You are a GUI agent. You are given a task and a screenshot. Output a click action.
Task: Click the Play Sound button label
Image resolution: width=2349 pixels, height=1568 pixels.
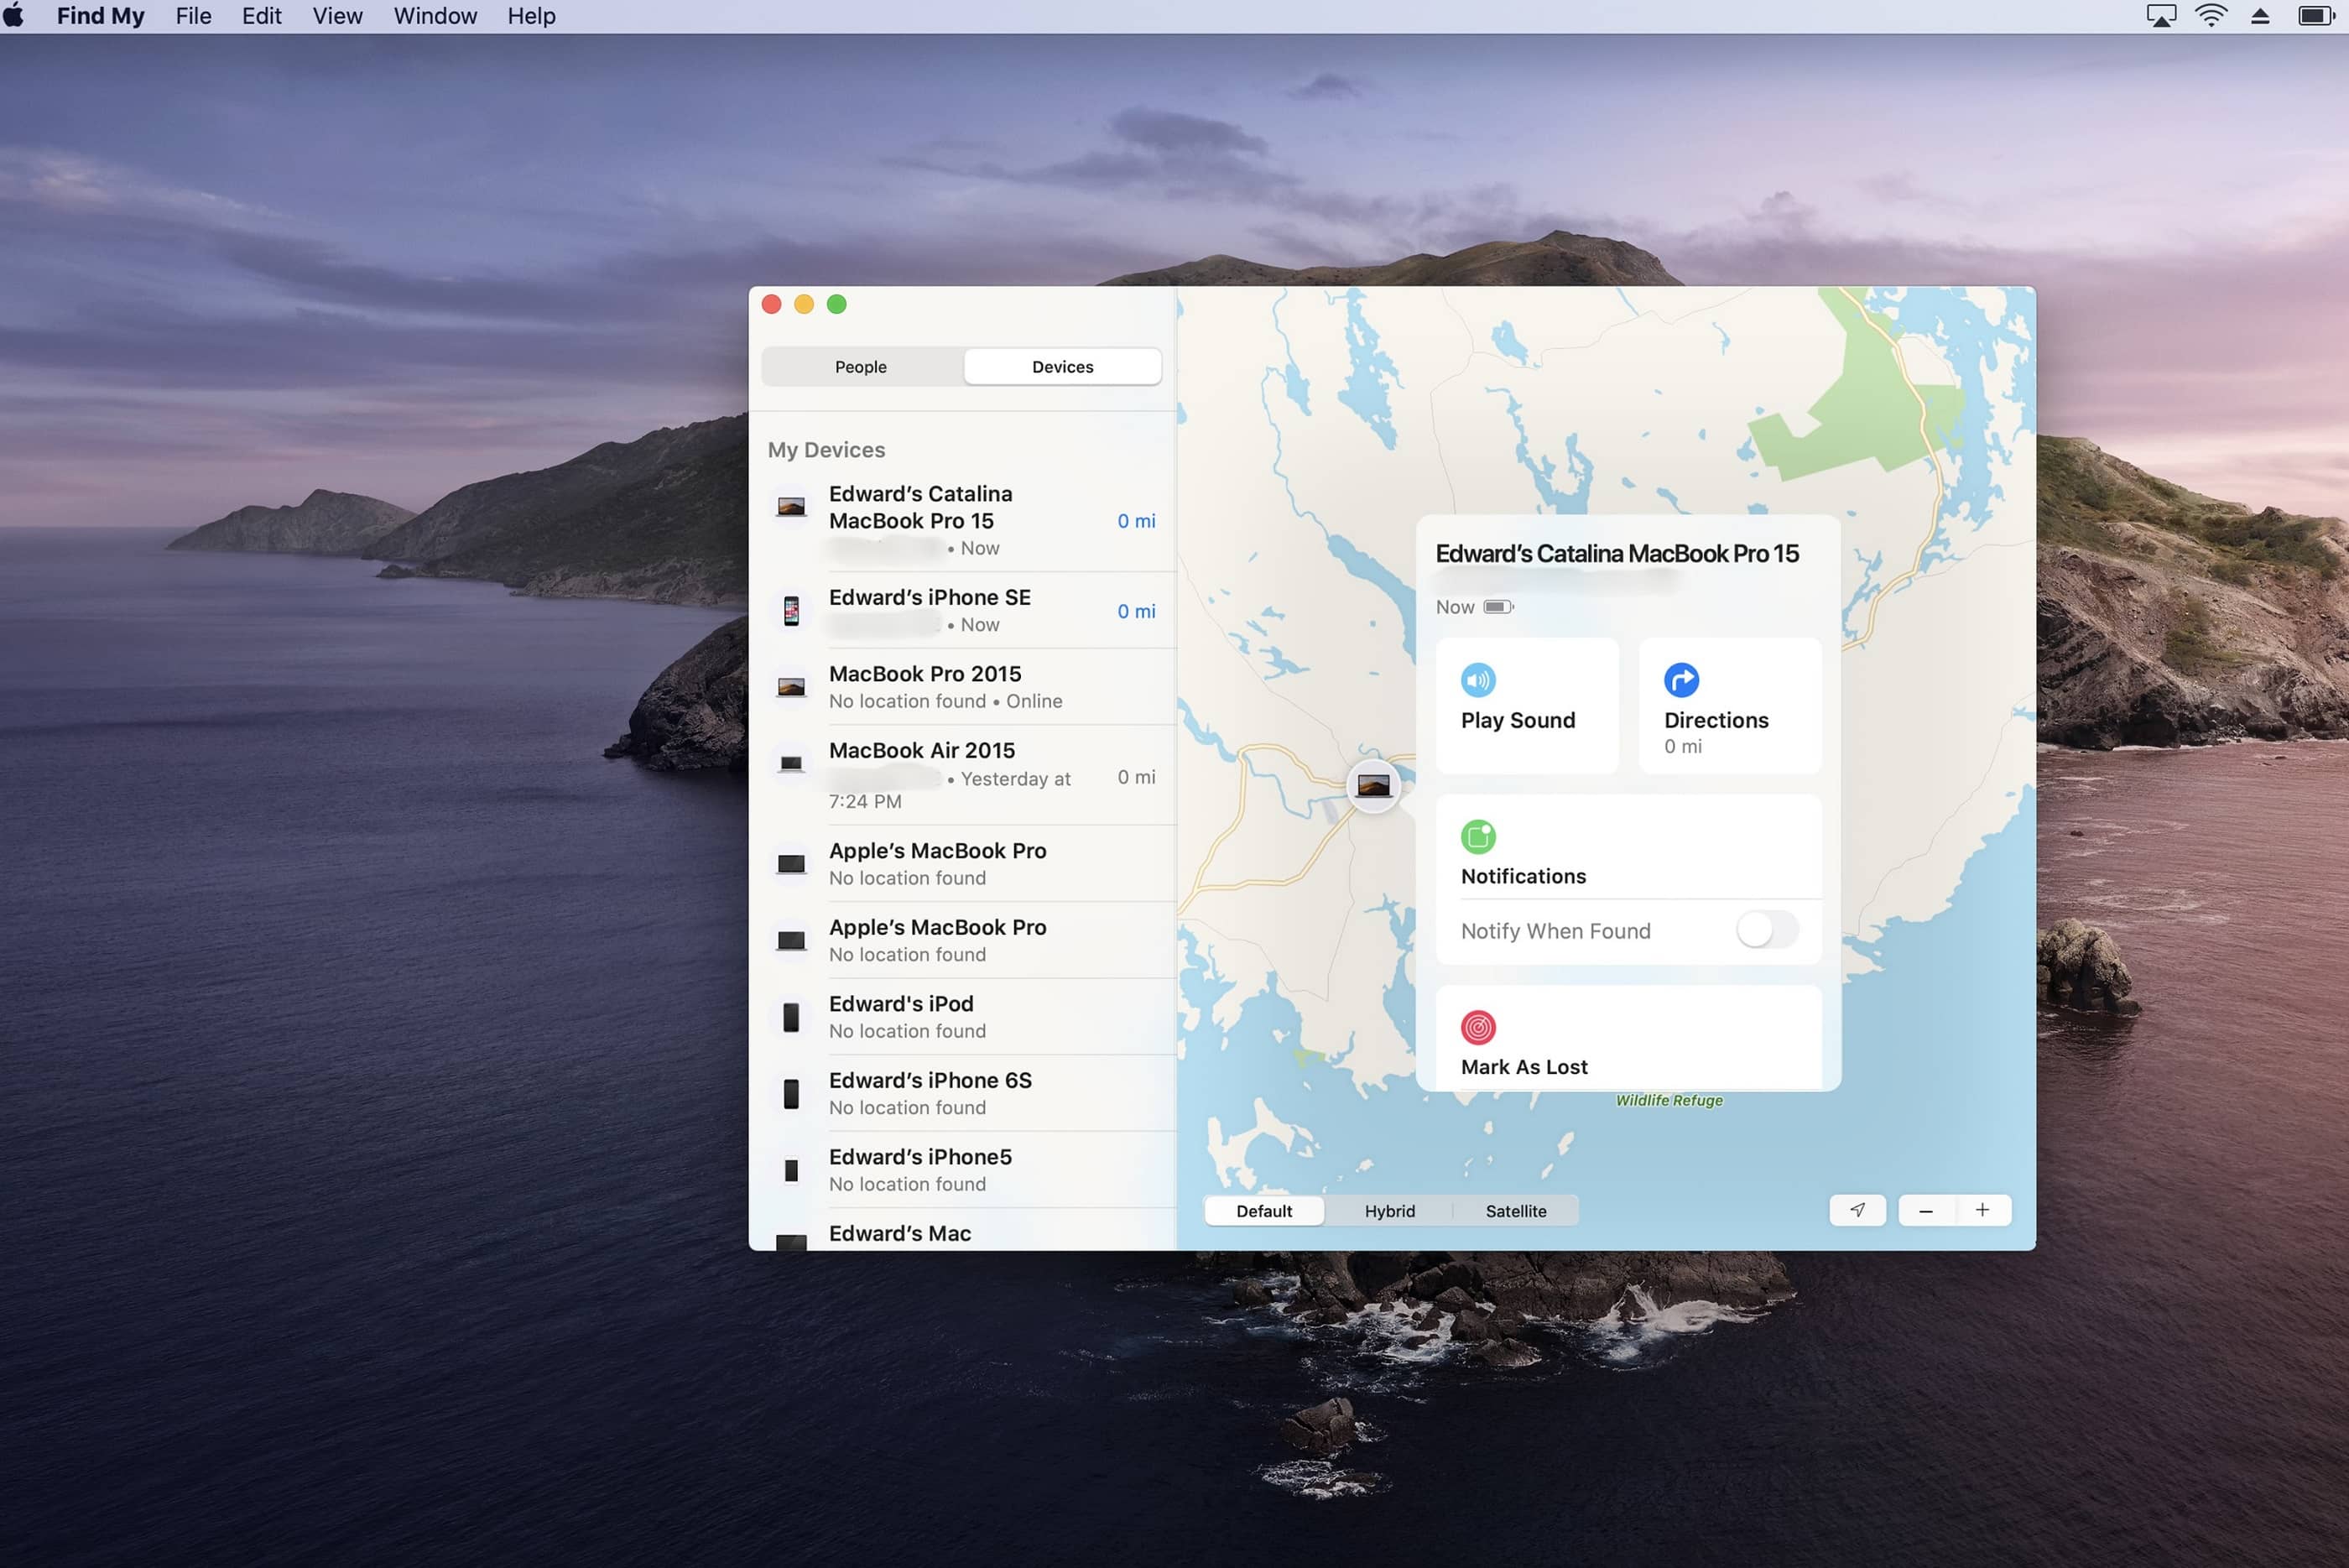(x=1518, y=720)
